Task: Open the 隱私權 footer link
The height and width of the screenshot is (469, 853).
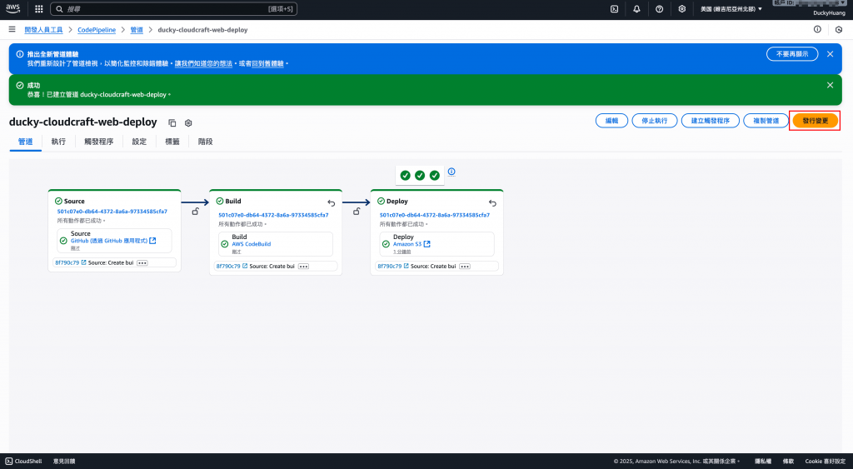Action: pos(763,462)
